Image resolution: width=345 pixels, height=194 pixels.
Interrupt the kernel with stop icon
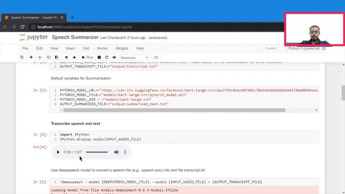coord(99,58)
